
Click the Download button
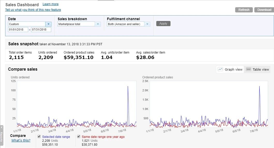click(x=264, y=10)
